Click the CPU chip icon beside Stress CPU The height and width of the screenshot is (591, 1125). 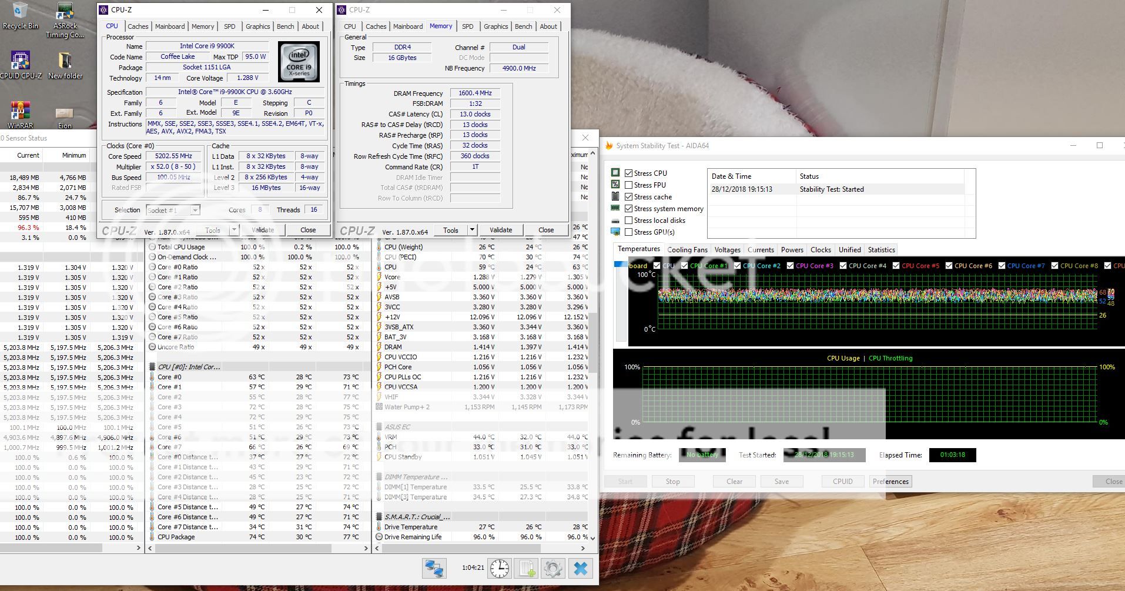coord(615,173)
